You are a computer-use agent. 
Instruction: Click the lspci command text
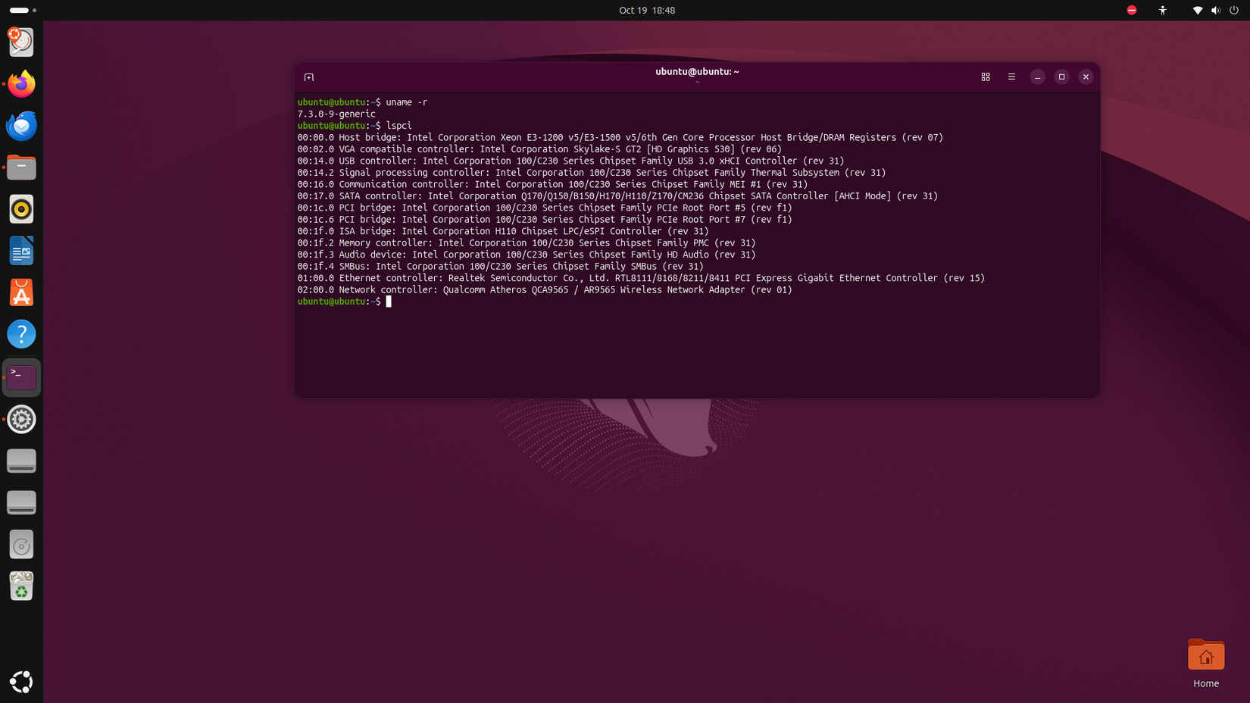[x=399, y=126]
